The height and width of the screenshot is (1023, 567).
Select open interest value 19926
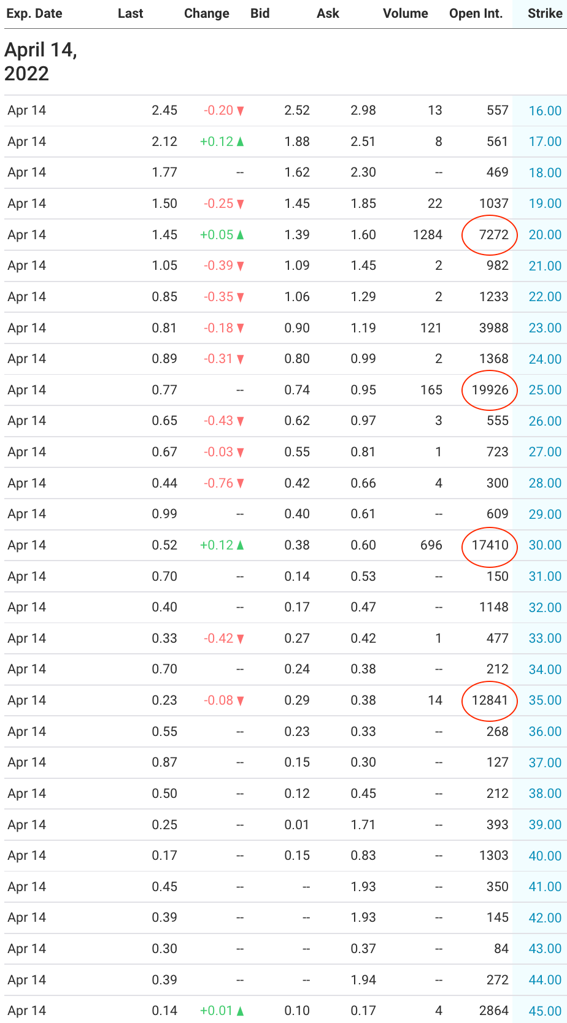point(490,390)
